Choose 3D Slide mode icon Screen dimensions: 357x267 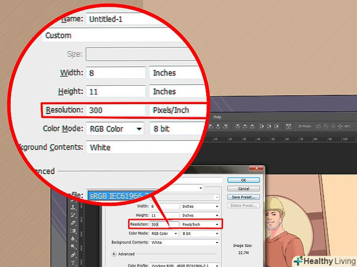(340, 126)
